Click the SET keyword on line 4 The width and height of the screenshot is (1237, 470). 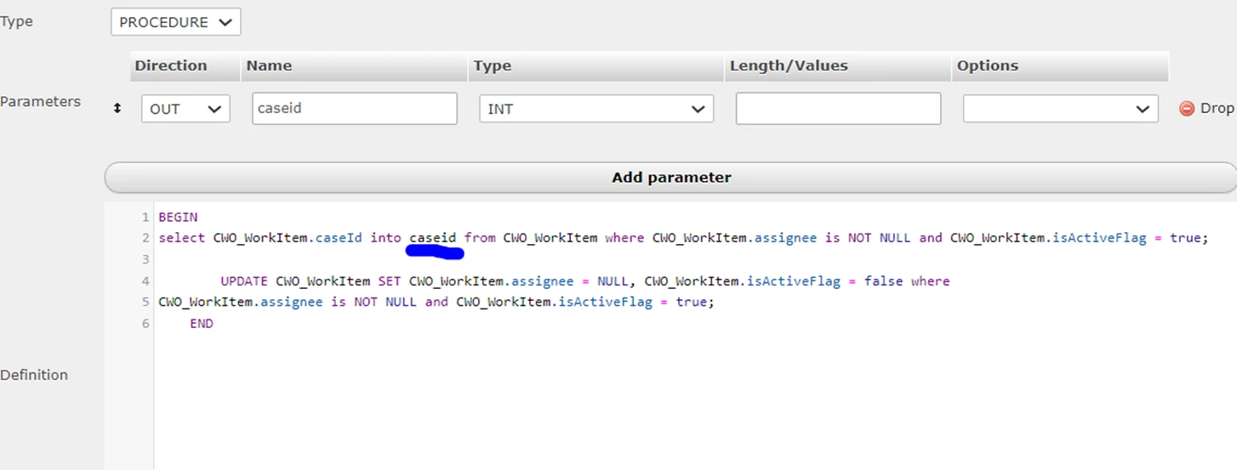[389, 280]
